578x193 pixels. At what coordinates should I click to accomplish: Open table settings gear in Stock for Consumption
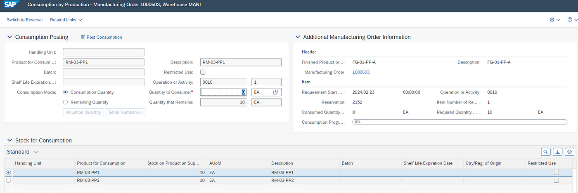point(570,152)
